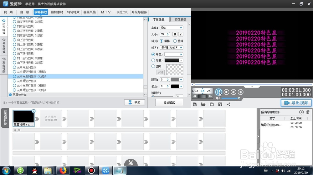Click the gradient color swatch
313x175 pixels.
172,60
